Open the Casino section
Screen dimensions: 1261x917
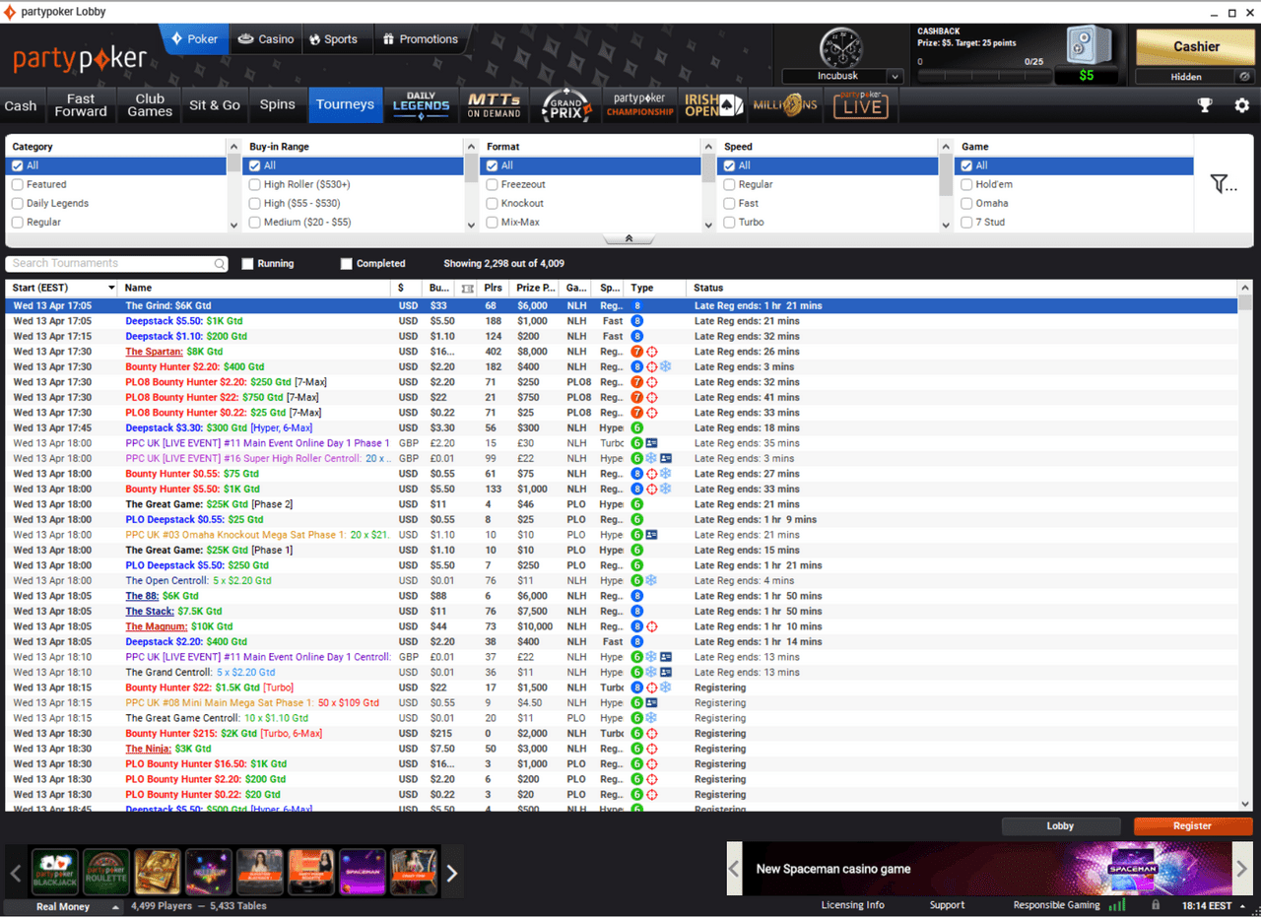pyautogui.click(x=266, y=39)
